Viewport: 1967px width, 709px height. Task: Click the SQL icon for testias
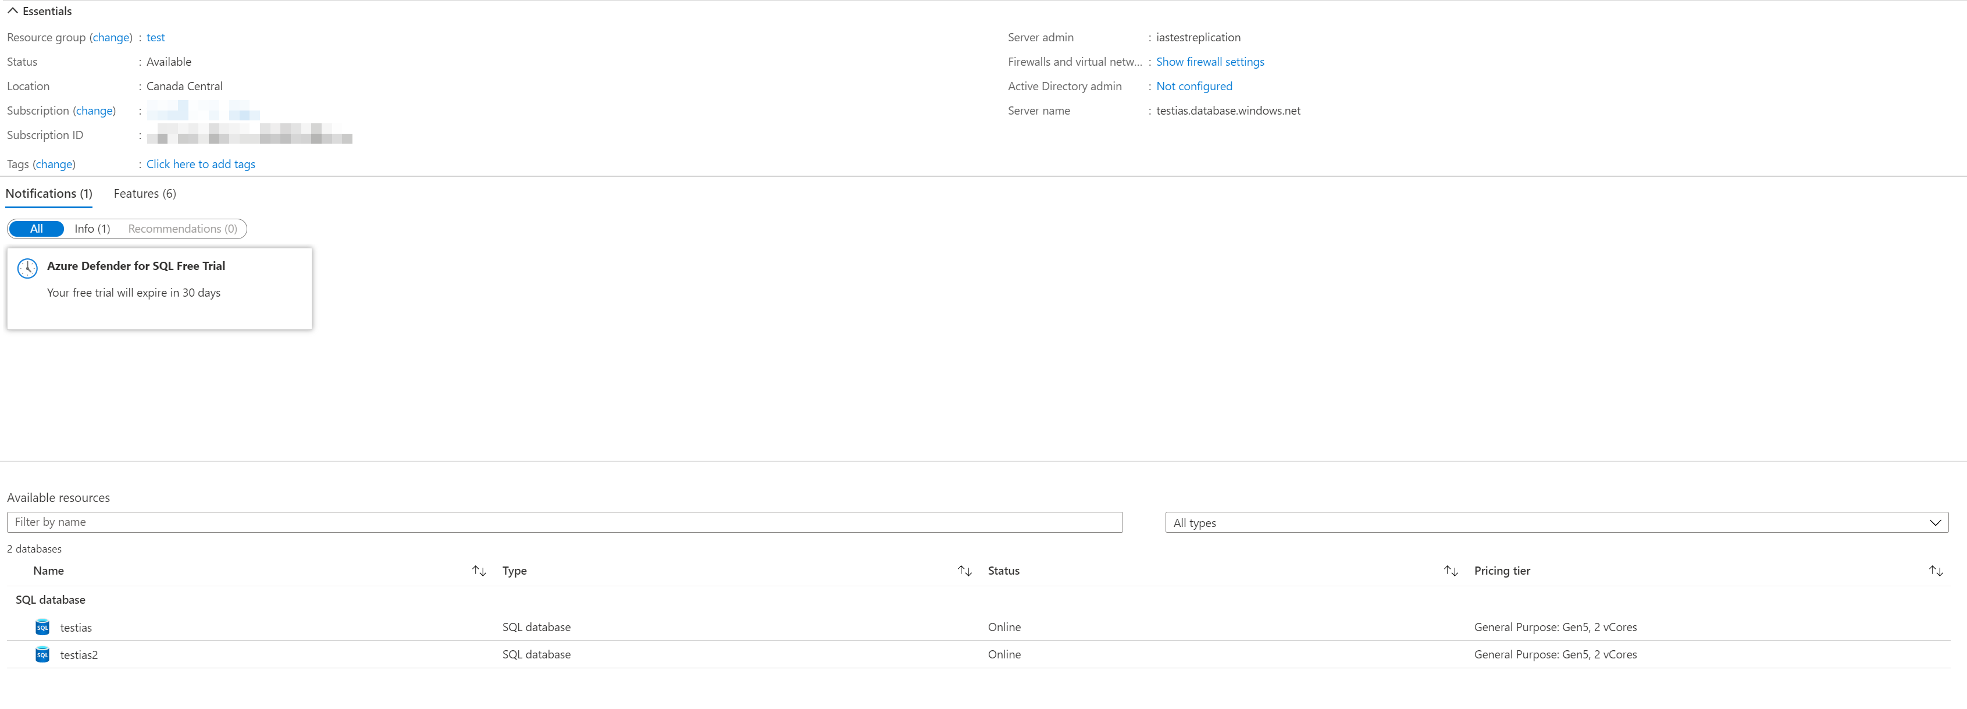click(x=43, y=628)
